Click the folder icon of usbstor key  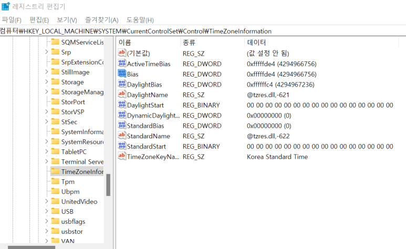click(55, 231)
